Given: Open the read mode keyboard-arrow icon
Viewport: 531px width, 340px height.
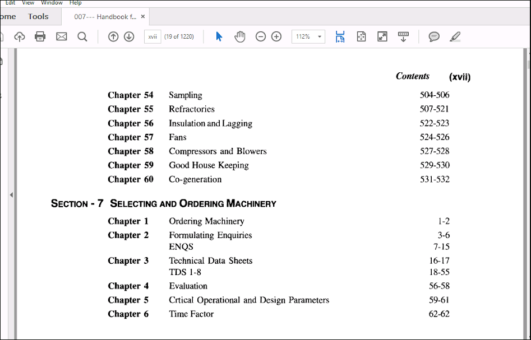Looking at the screenshot, I should (x=403, y=36).
